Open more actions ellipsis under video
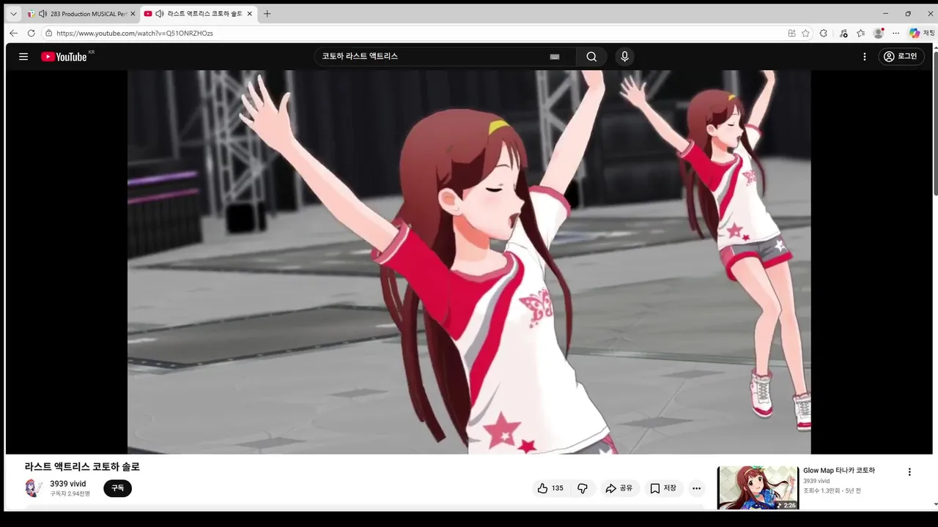This screenshot has width=938, height=527. [x=696, y=488]
